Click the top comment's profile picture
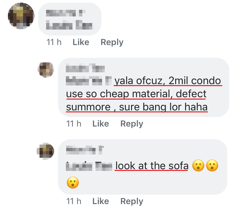This screenshot has height=210, width=247. pos(21,16)
